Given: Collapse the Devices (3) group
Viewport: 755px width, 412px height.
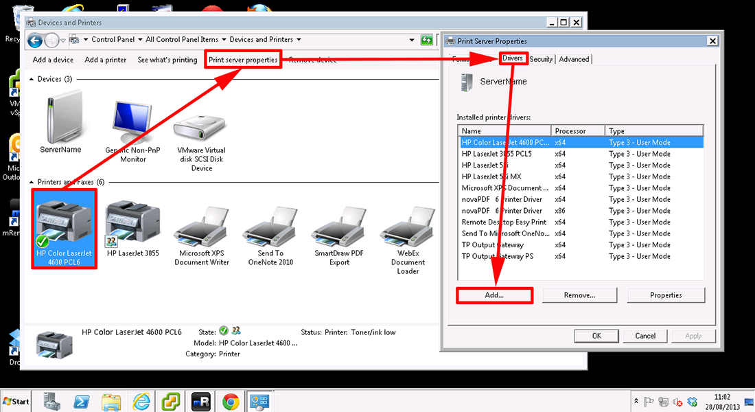Looking at the screenshot, I should 32,79.
